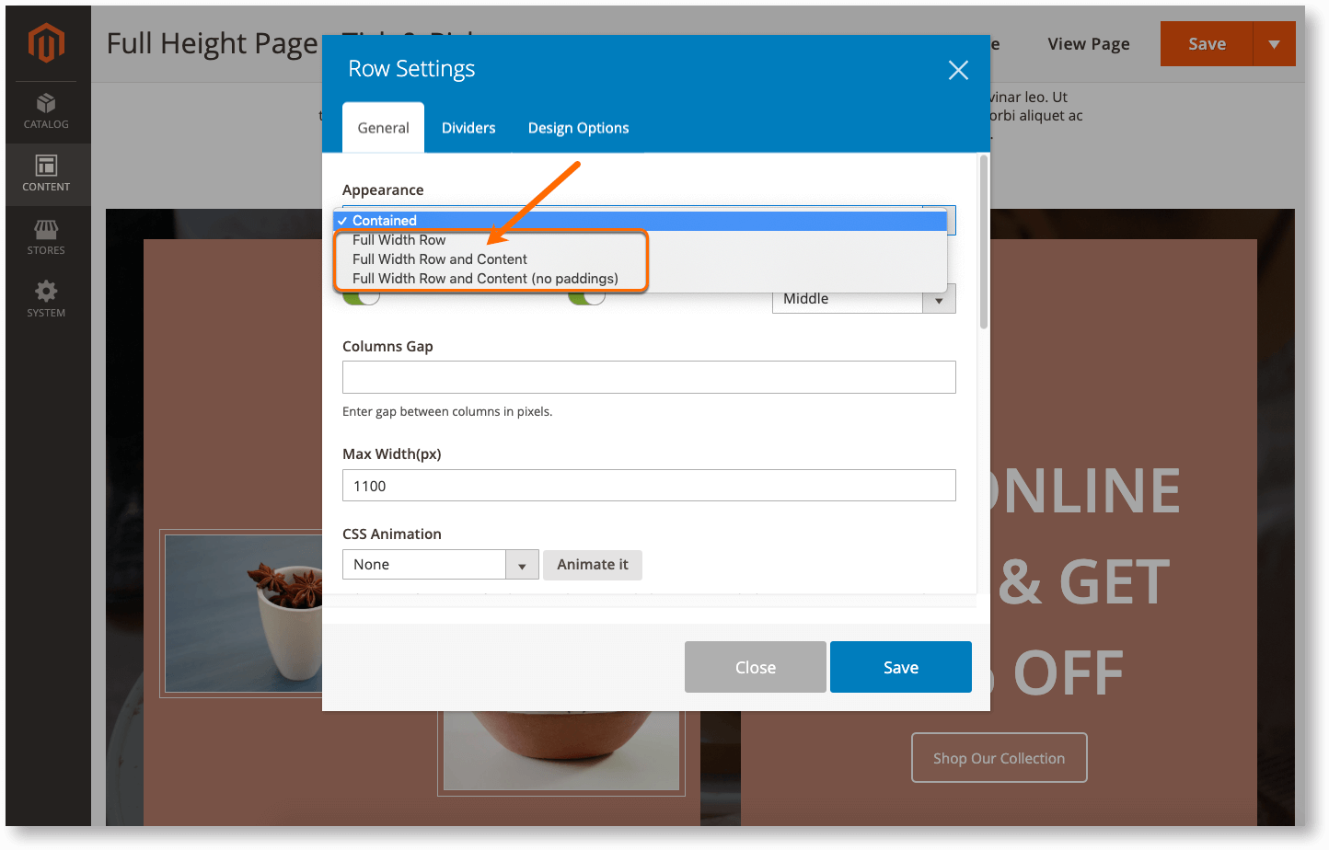Disable the first green toggle switch

[x=361, y=298]
